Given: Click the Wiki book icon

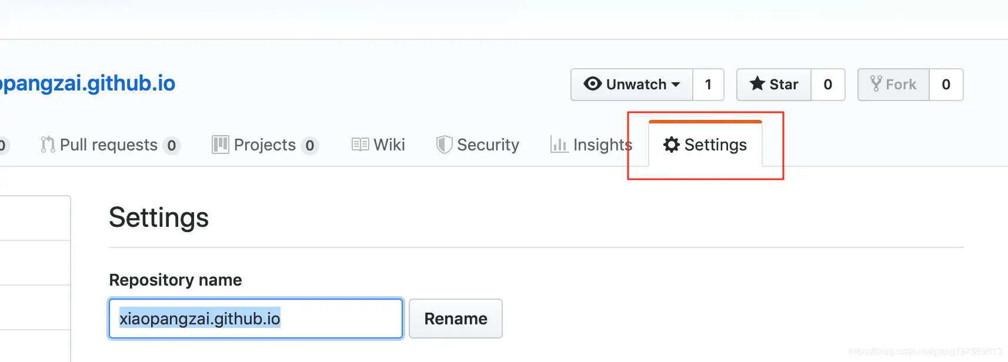Looking at the screenshot, I should 360,145.
